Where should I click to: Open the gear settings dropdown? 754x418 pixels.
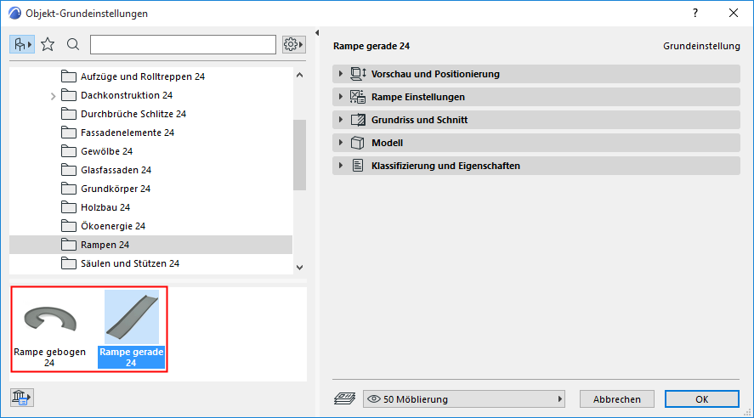tap(293, 44)
